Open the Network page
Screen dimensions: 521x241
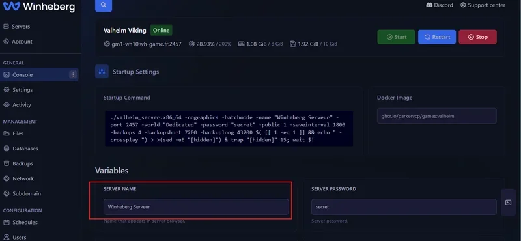(x=23, y=178)
